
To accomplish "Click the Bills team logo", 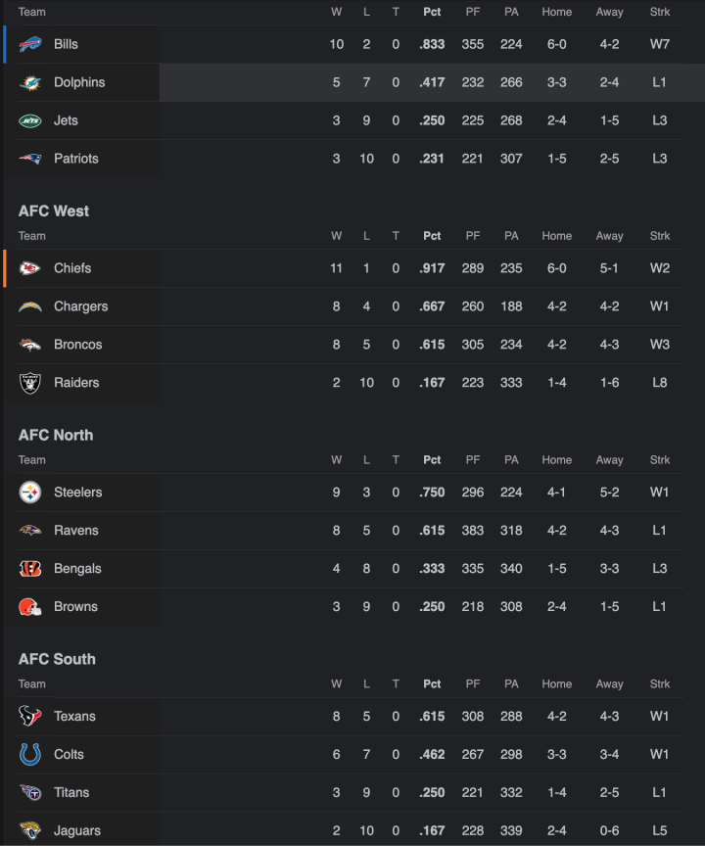I will [30, 44].
